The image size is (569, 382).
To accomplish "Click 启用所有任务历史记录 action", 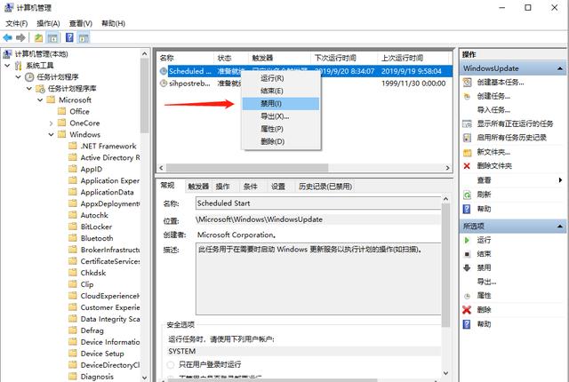I will click(x=512, y=138).
